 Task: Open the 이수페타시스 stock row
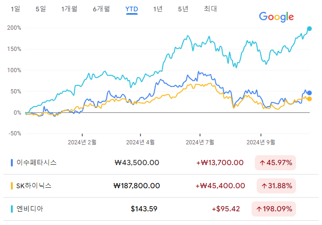(x=161, y=163)
